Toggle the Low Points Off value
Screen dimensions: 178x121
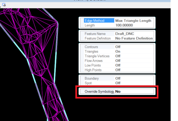pyautogui.click(x=134, y=65)
